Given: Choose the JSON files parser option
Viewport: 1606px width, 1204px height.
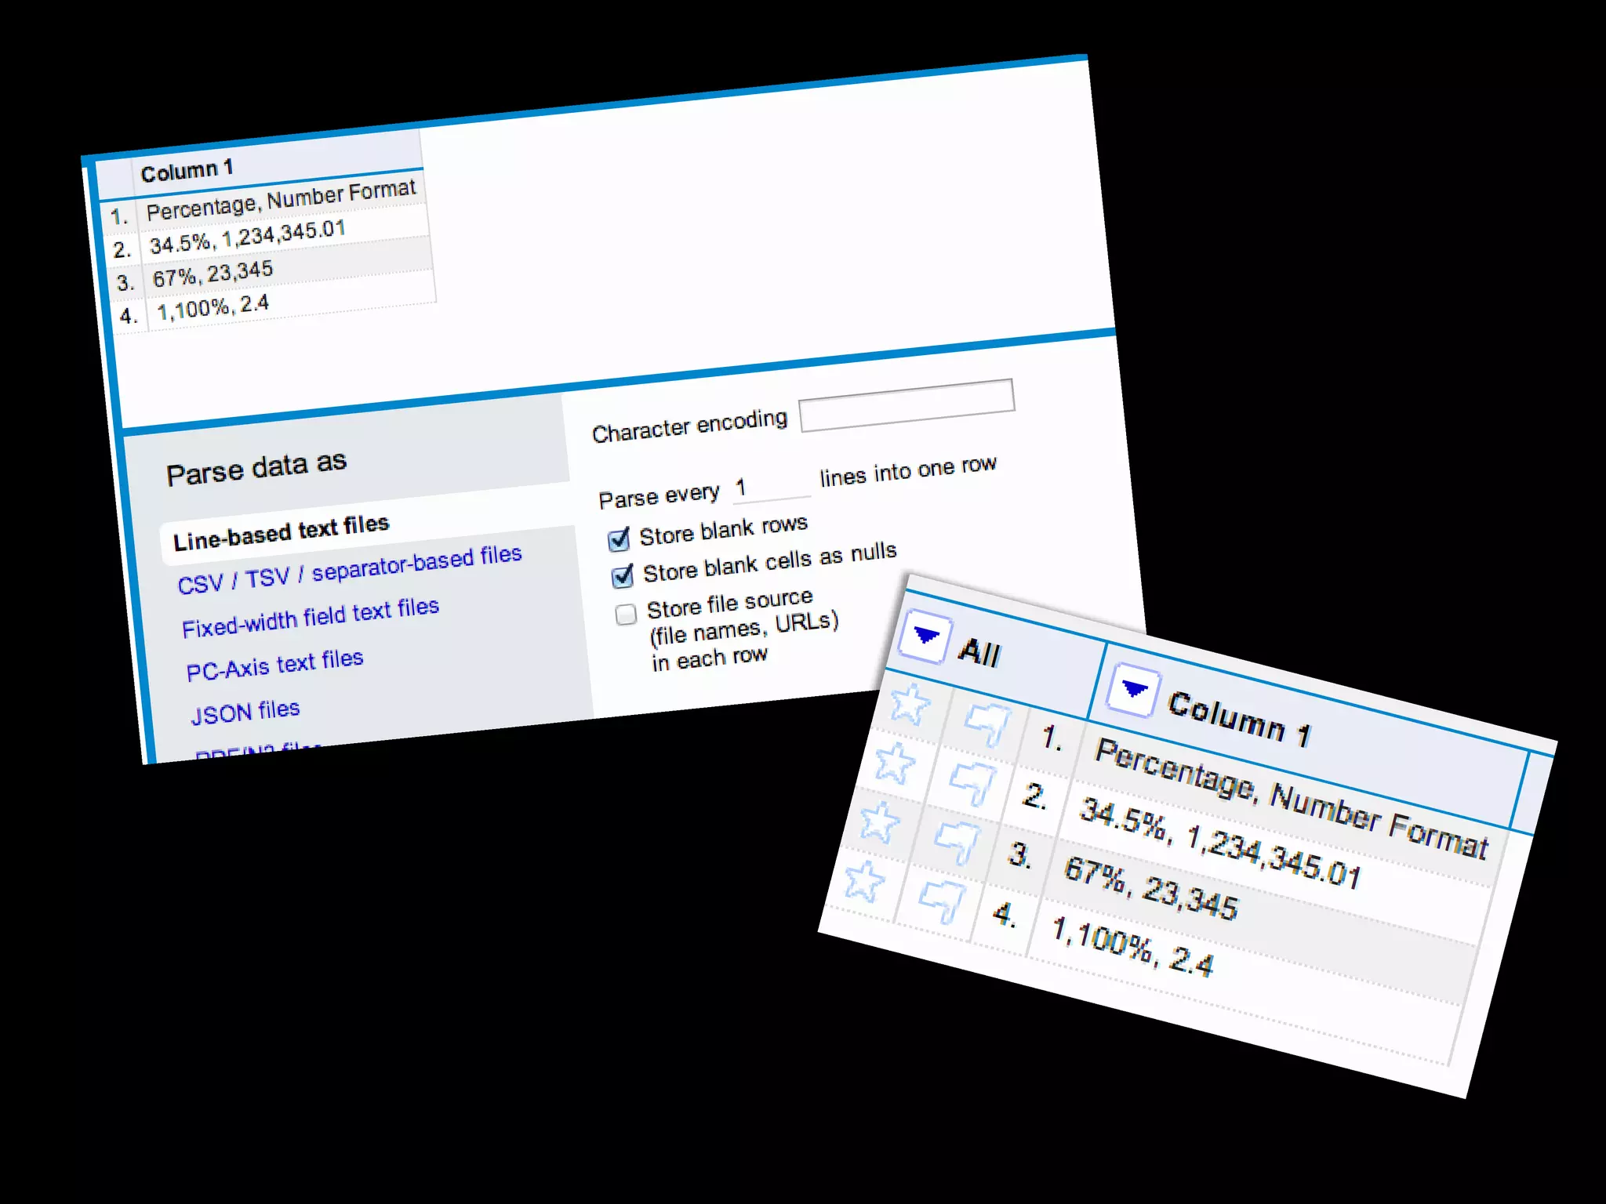Looking at the screenshot, I should (245, 712).
